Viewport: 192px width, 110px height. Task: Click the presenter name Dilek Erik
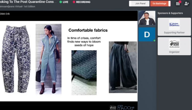(x=5, y=14)
